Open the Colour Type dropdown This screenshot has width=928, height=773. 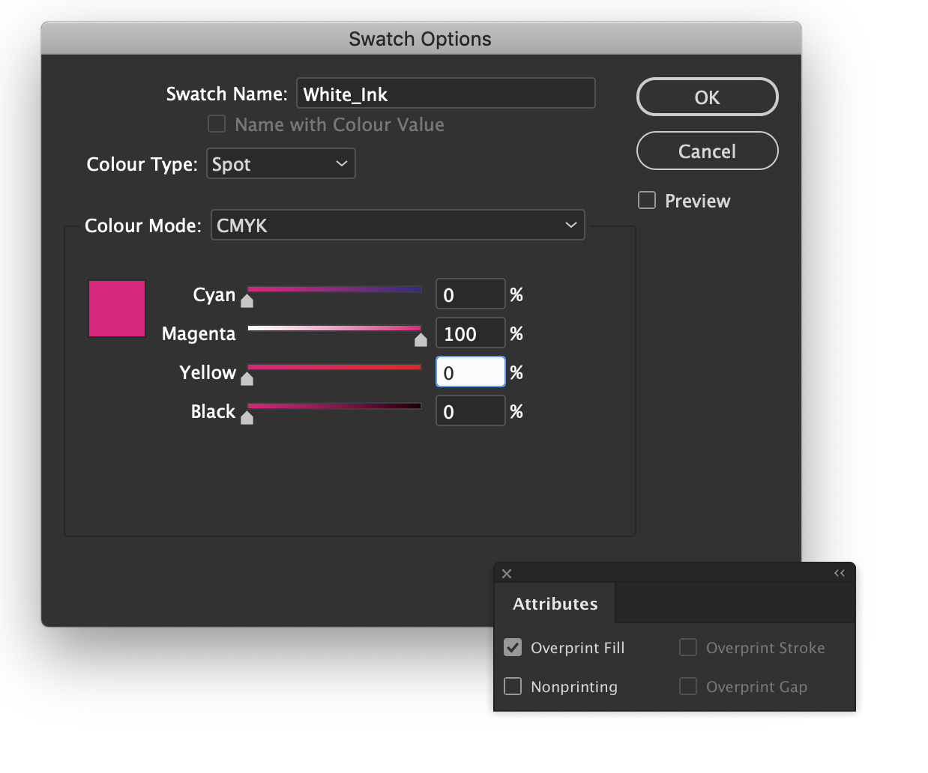[280, 164]
